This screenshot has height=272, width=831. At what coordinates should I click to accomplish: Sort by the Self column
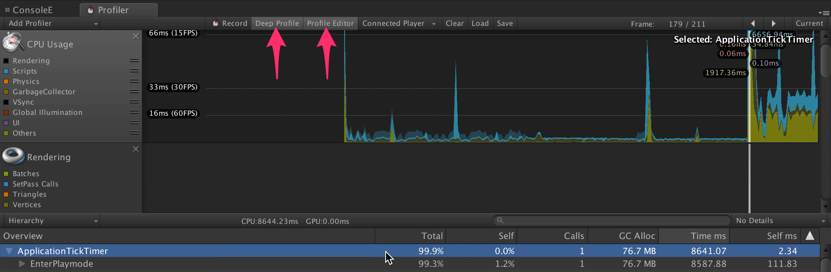481,236
